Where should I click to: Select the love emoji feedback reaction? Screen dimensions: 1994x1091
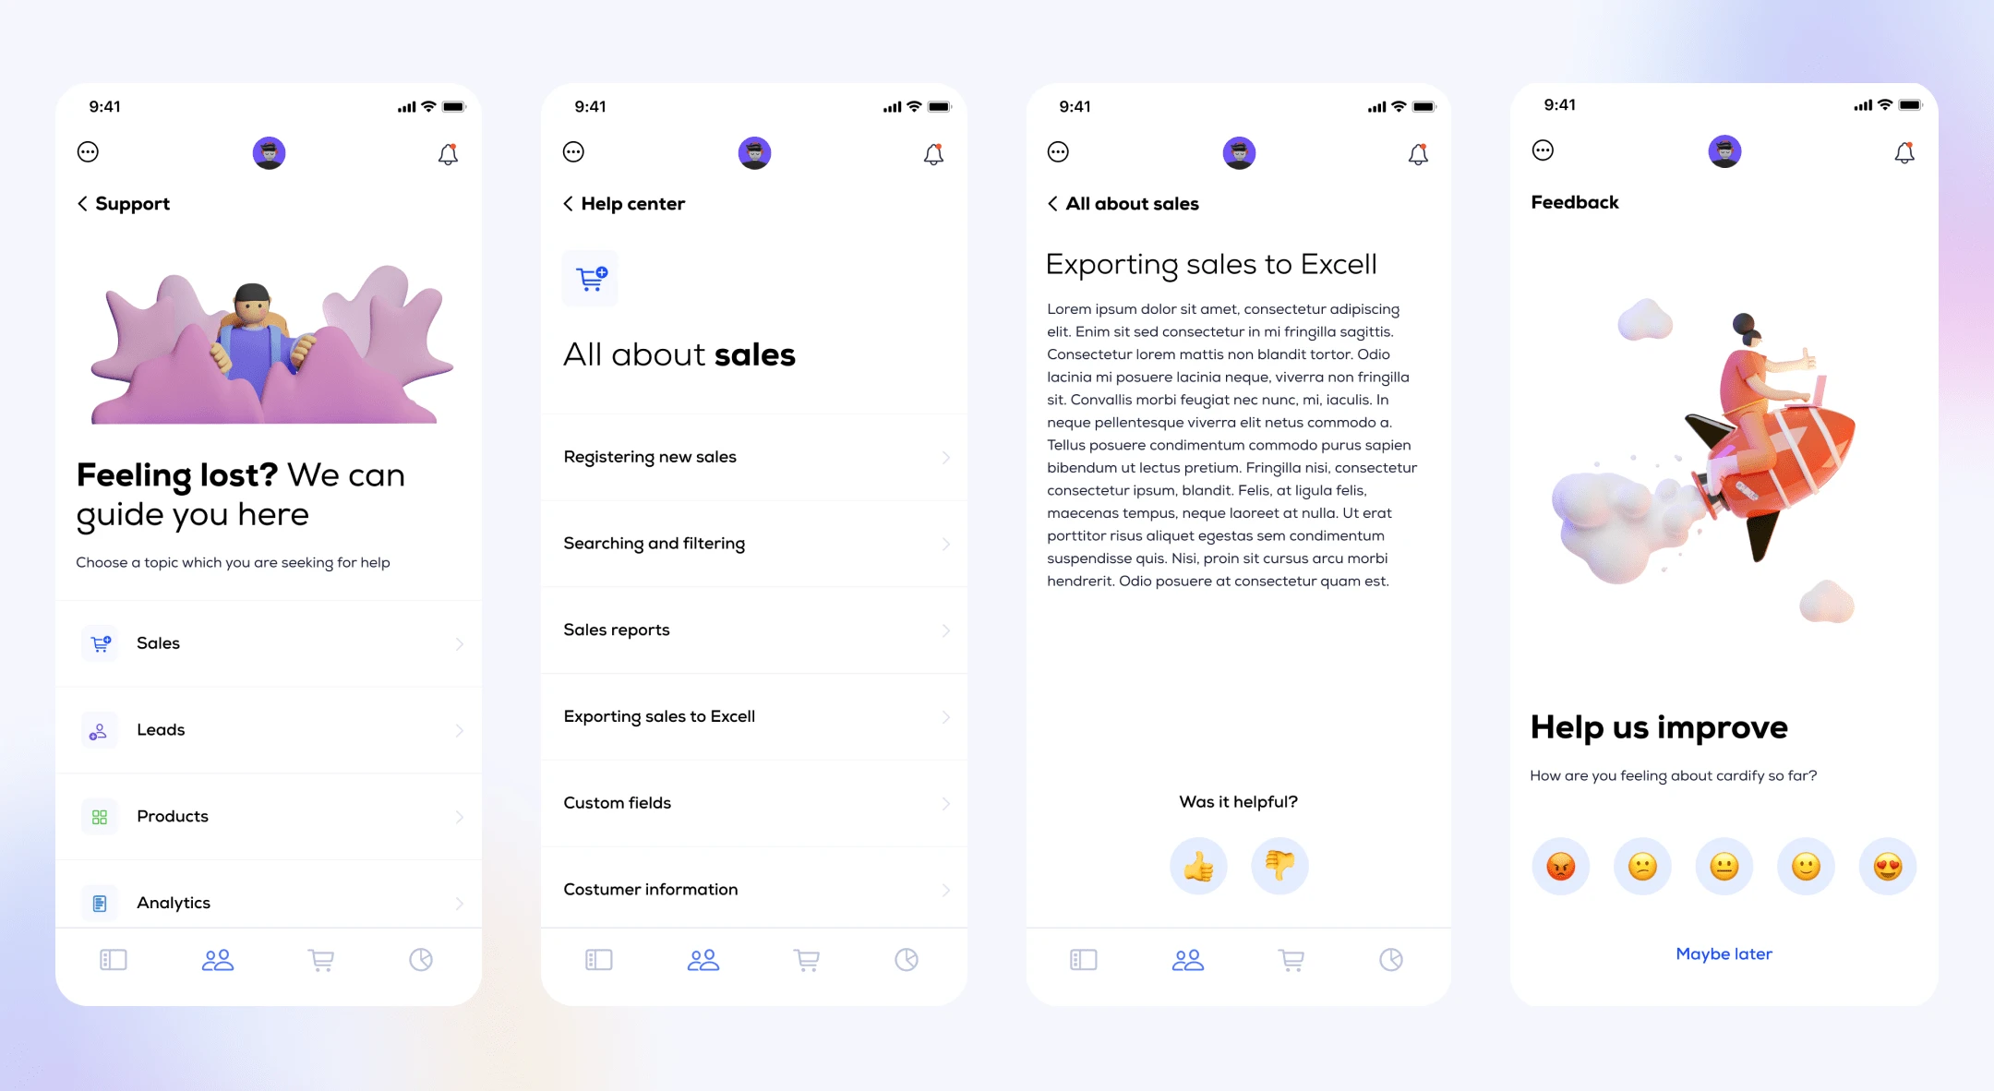click(x=1889, y=867)
